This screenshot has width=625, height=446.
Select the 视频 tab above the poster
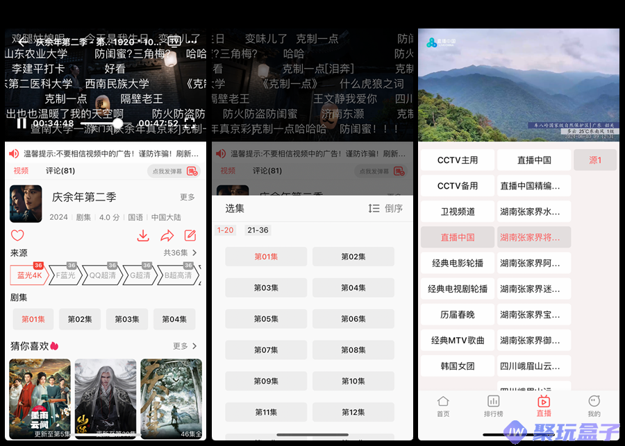coord(21,171)
